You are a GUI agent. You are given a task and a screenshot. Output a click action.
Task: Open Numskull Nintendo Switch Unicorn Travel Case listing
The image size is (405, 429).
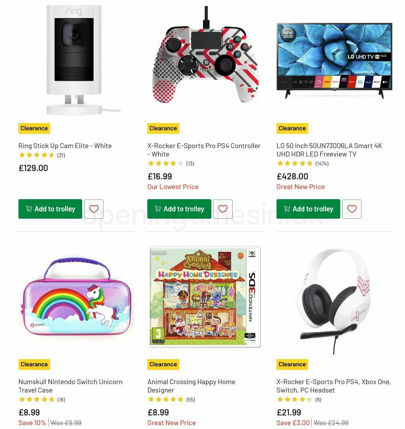[70, 386]
